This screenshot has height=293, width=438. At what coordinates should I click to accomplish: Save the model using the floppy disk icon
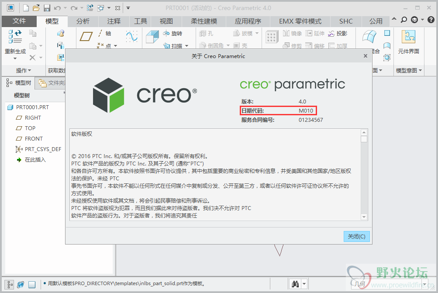(47, 8)
